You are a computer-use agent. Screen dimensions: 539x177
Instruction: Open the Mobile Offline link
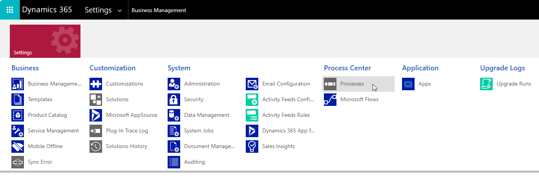pyautogui.click(x=45, y=146)
